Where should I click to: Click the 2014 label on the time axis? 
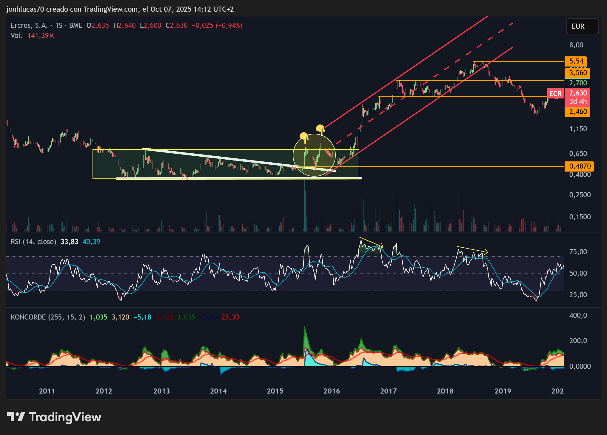(x=218, y=391)
